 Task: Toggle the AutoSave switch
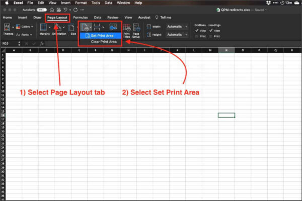click(x=42, y=10)
